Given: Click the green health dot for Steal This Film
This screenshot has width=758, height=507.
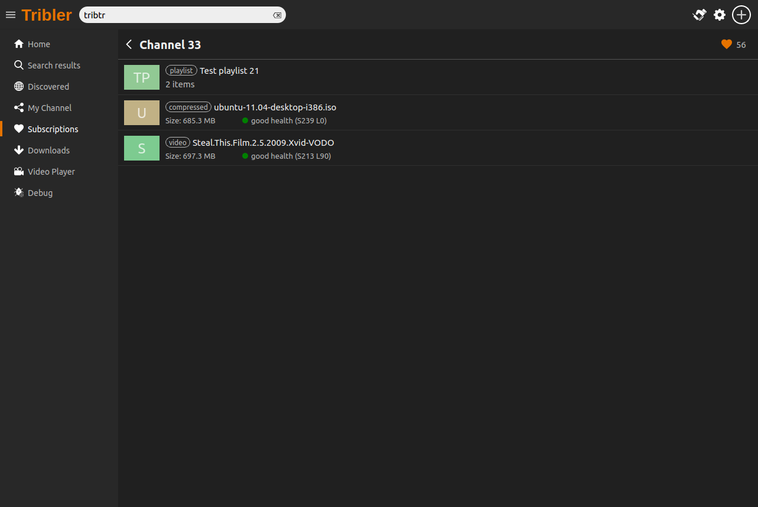Looking at the screenshot, I should point(245,156).
